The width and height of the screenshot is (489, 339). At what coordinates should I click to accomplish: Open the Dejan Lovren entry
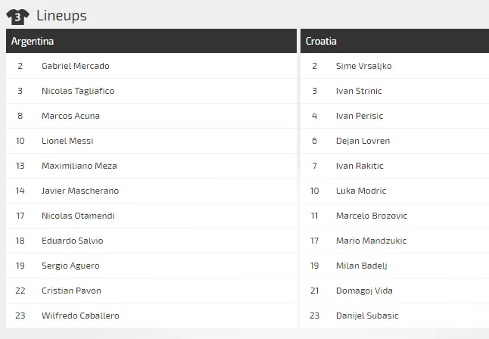coord(363,141)
